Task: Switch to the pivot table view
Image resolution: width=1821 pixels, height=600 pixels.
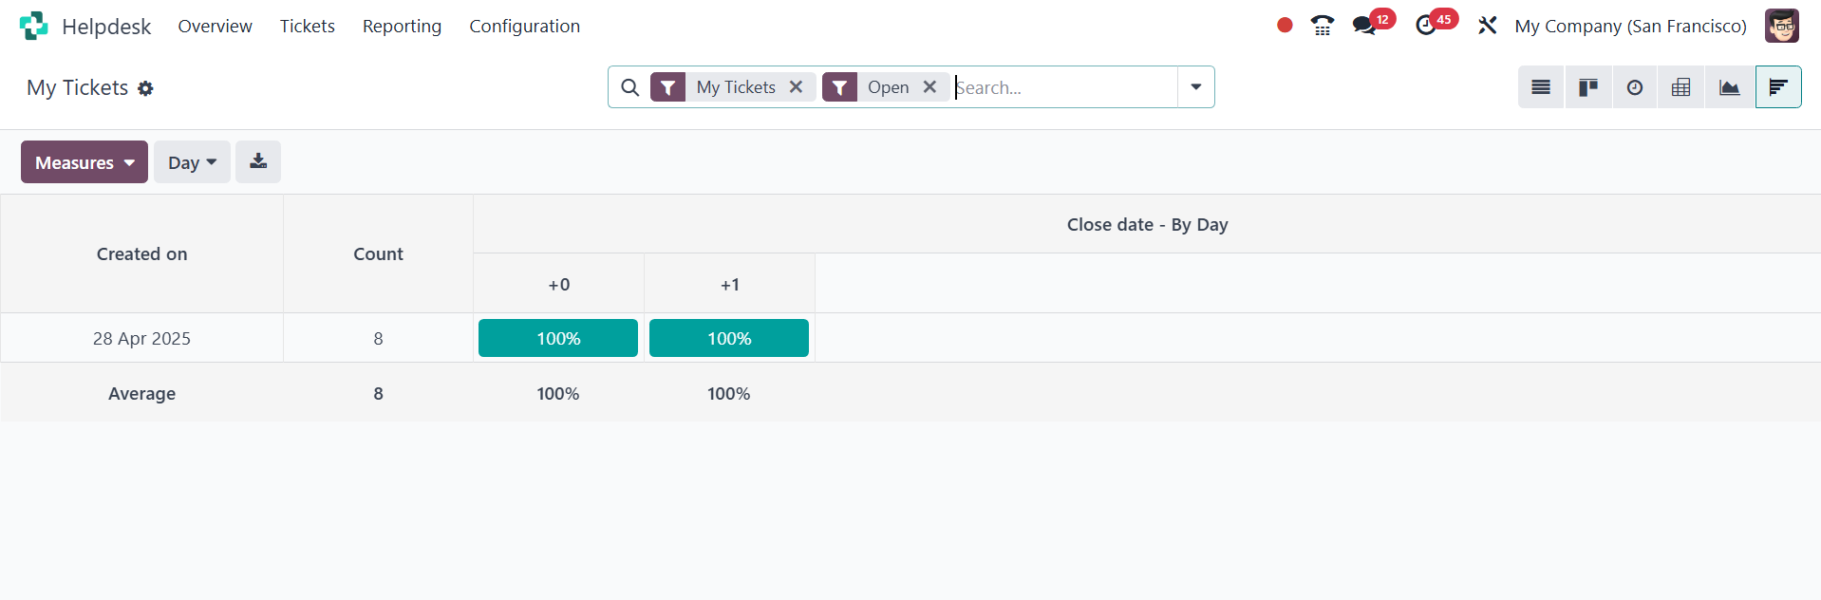Action: click(1680, 87)
